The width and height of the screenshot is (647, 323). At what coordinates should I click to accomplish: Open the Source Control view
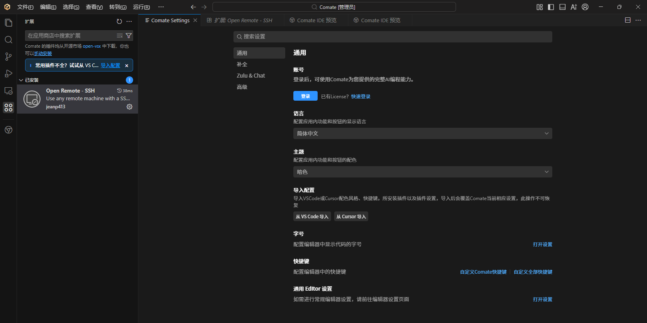pos(8,57)
